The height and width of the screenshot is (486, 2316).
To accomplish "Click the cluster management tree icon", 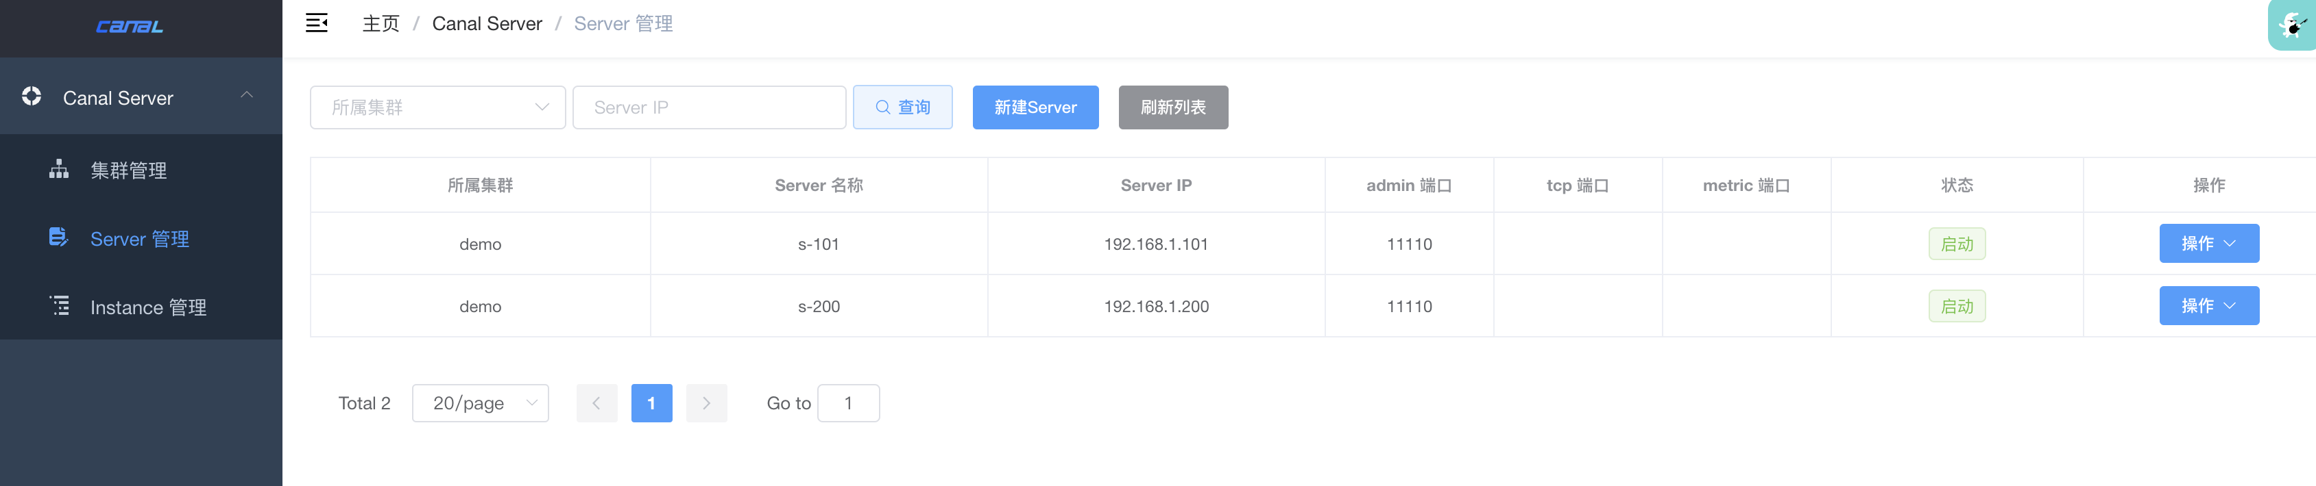I will [x=58, y=169].
